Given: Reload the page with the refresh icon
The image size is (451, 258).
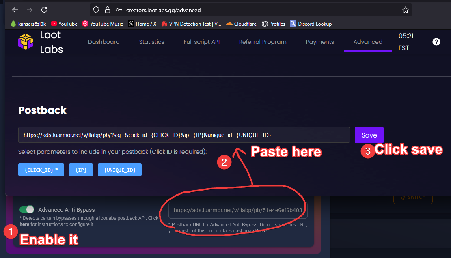Looking at the screenshot, I should [44, 10].
